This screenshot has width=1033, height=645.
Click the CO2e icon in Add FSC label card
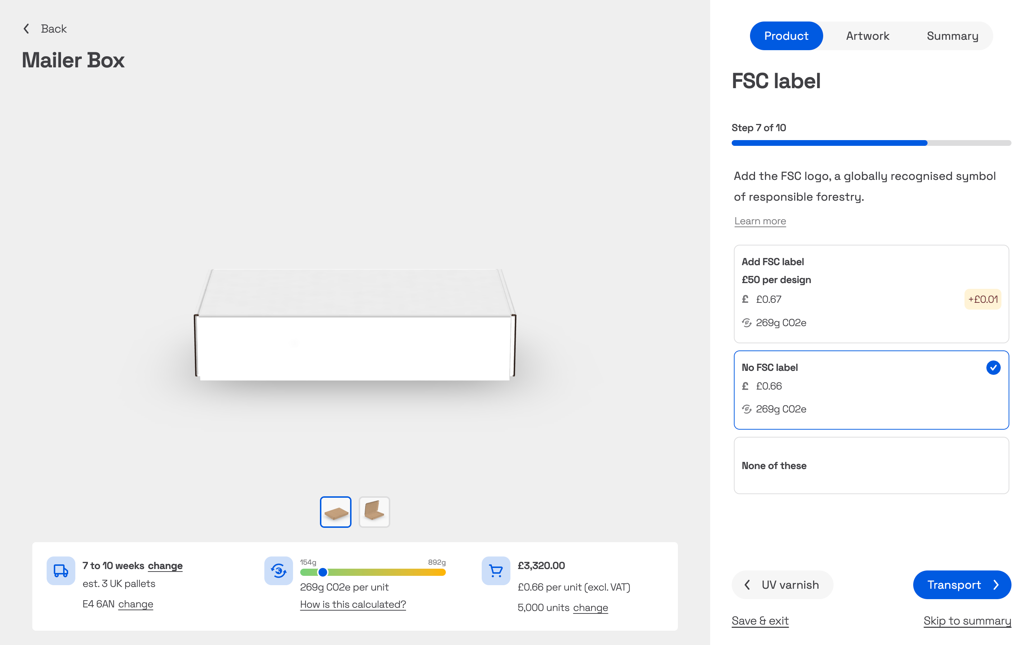coord(746,323)
